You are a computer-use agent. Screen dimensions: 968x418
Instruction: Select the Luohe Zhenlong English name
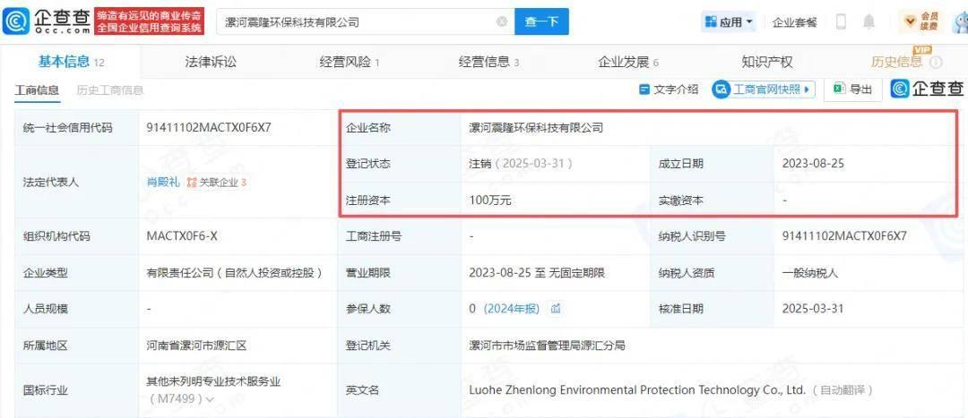point(637,389)
